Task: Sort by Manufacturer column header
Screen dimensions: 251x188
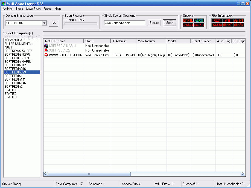Action: [x=151, y=41]
